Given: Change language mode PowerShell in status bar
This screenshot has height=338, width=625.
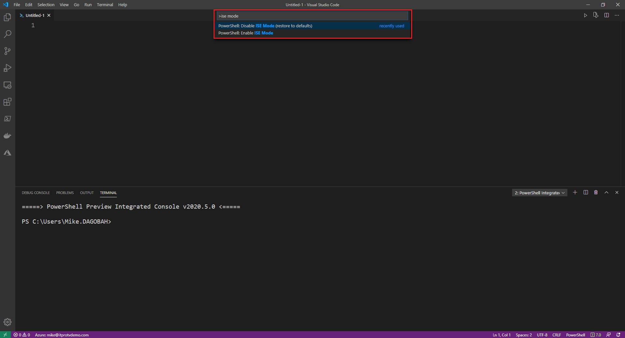Looking at the screenshot, I should point(576,335).
